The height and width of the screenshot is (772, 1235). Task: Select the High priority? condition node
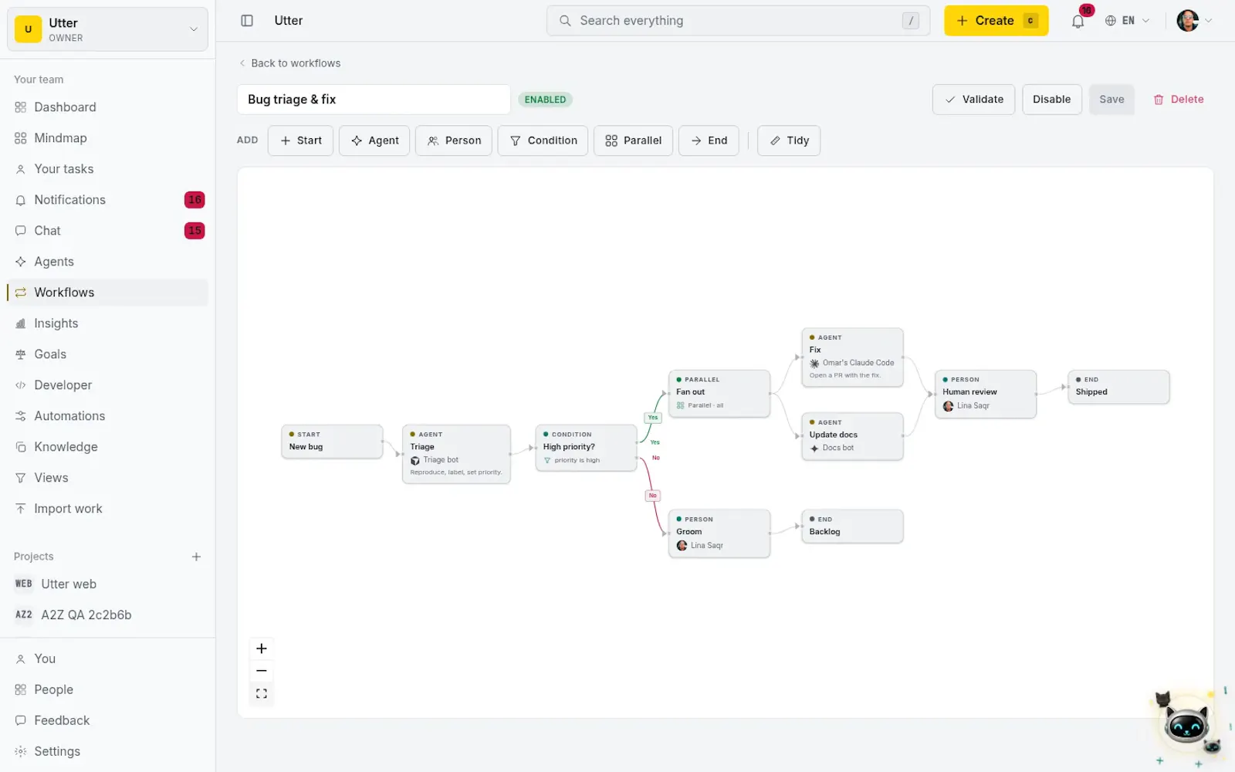pos(586,448)
